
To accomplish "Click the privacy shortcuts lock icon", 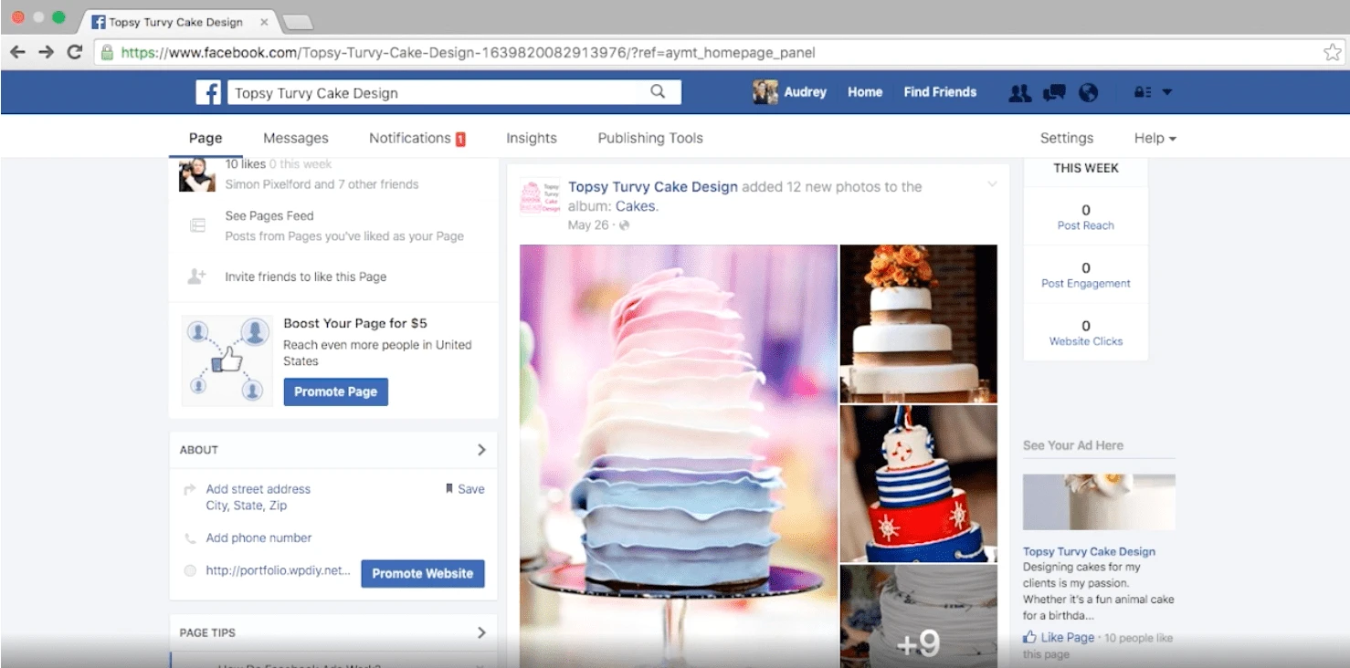I will 1142,92.
